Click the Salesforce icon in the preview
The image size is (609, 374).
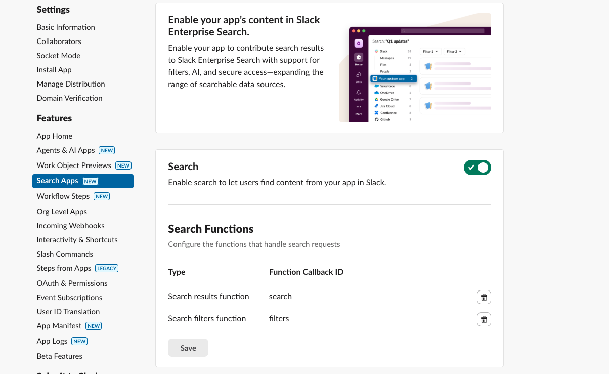point(377,86)
